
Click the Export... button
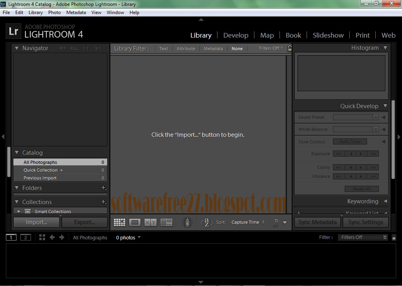(x=85, y=222)
